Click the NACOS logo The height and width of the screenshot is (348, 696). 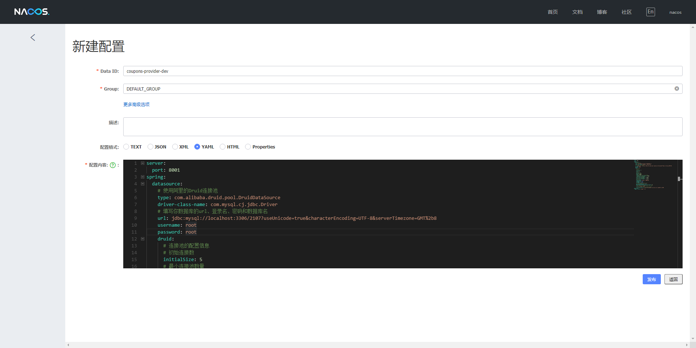[x=32, y=12]
